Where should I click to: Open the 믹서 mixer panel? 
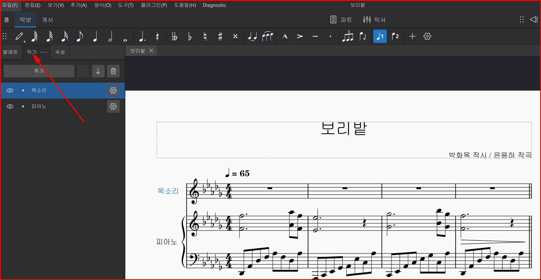tap(374, 20)
